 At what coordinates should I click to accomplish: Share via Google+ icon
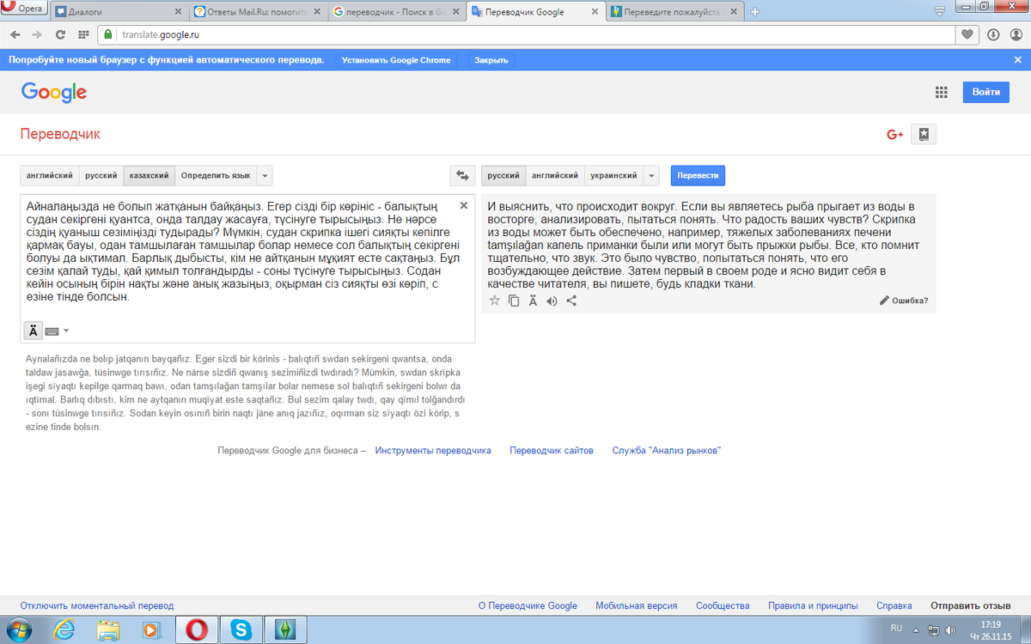(x=895, y=135)
